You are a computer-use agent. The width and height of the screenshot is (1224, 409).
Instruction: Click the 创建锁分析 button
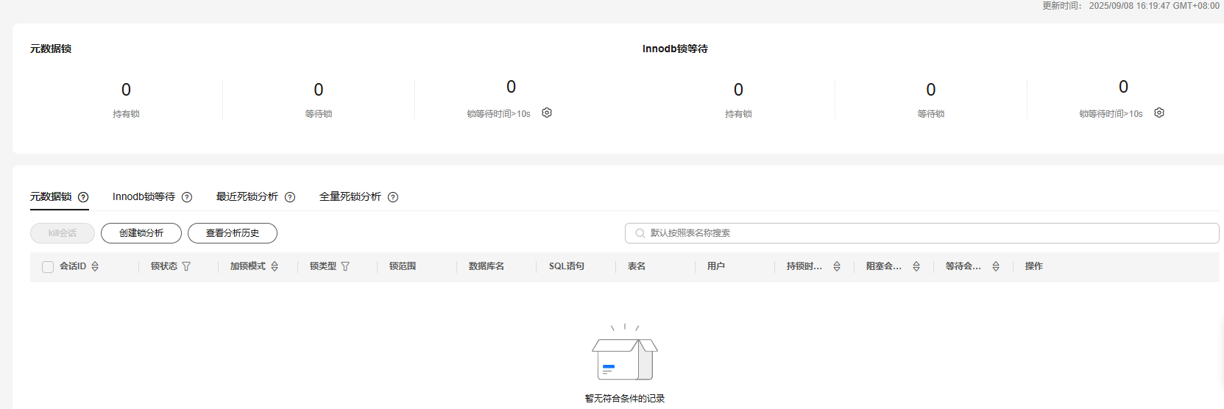coord(141,233)
